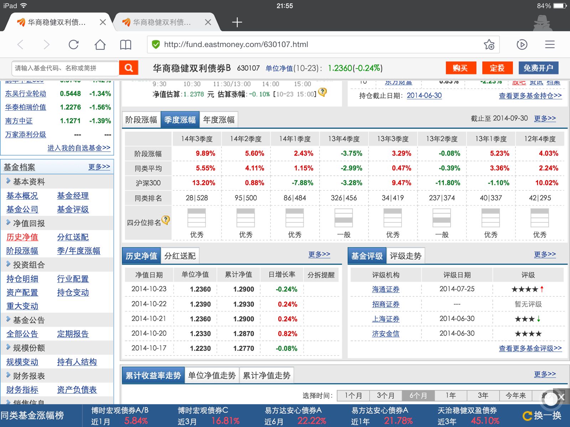
Task: Reload the current fund page
Action: click(73, 44)
